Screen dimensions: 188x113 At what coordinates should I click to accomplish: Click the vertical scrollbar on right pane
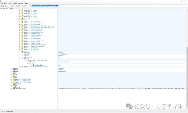point(187,78)
